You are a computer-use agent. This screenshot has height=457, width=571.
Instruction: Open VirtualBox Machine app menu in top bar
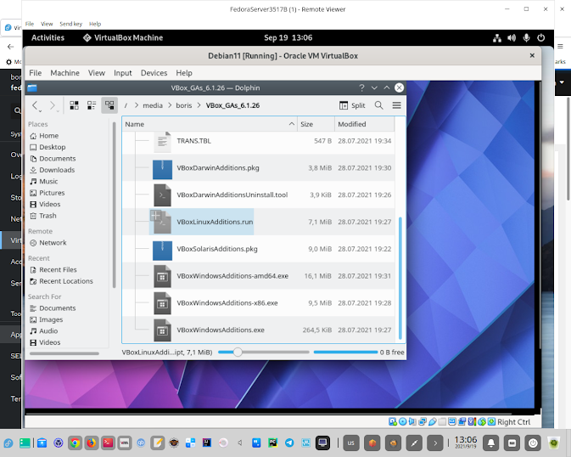coord(123,38)
